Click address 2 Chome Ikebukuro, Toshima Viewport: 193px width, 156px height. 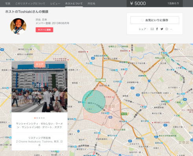click(x=39, y=143)
